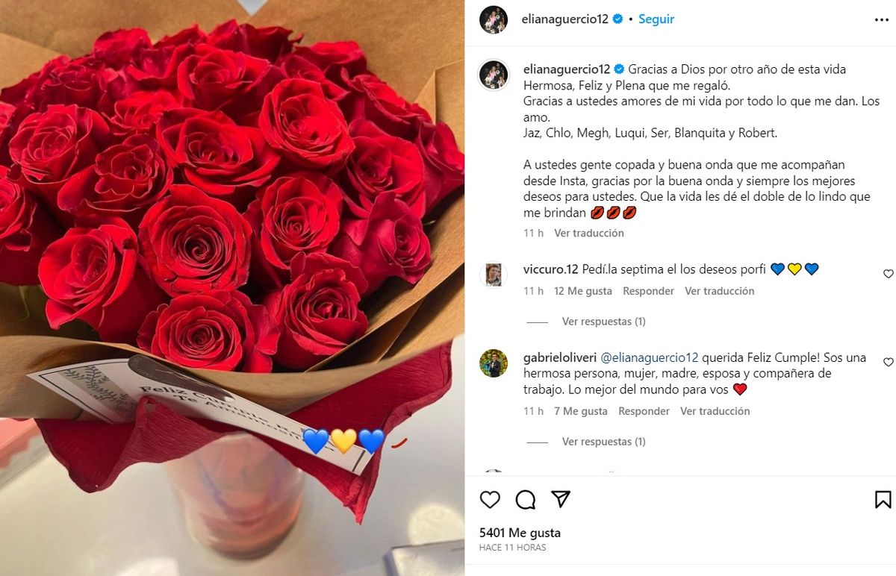
Task: Open viccuro.12 profile picture
Action: (494, 275)
